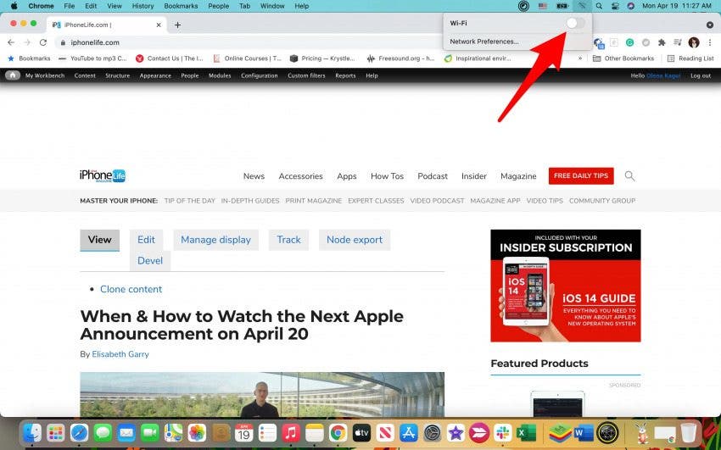Expand hidden bookmarks with chevron

[x=580, y=58]
